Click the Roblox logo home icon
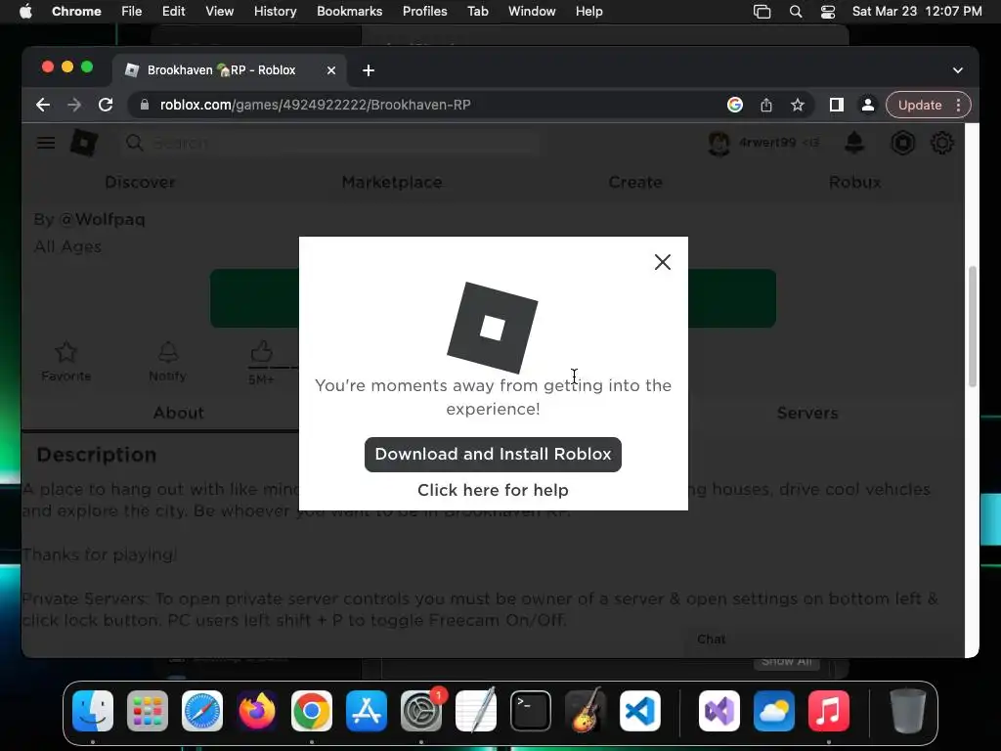The image size is (1001, 751). [x=84, y=143]
